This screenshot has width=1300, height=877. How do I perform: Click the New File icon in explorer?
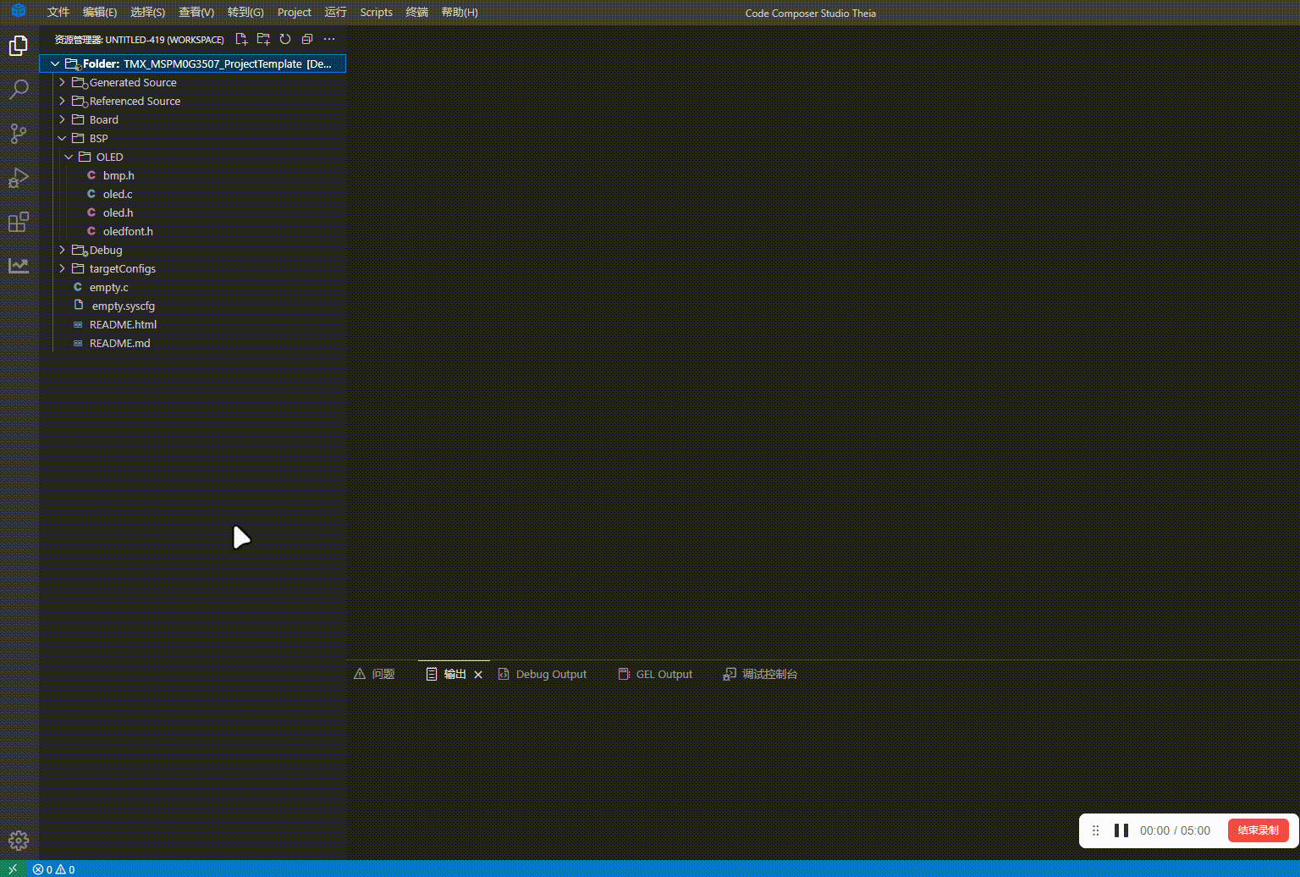241,39
